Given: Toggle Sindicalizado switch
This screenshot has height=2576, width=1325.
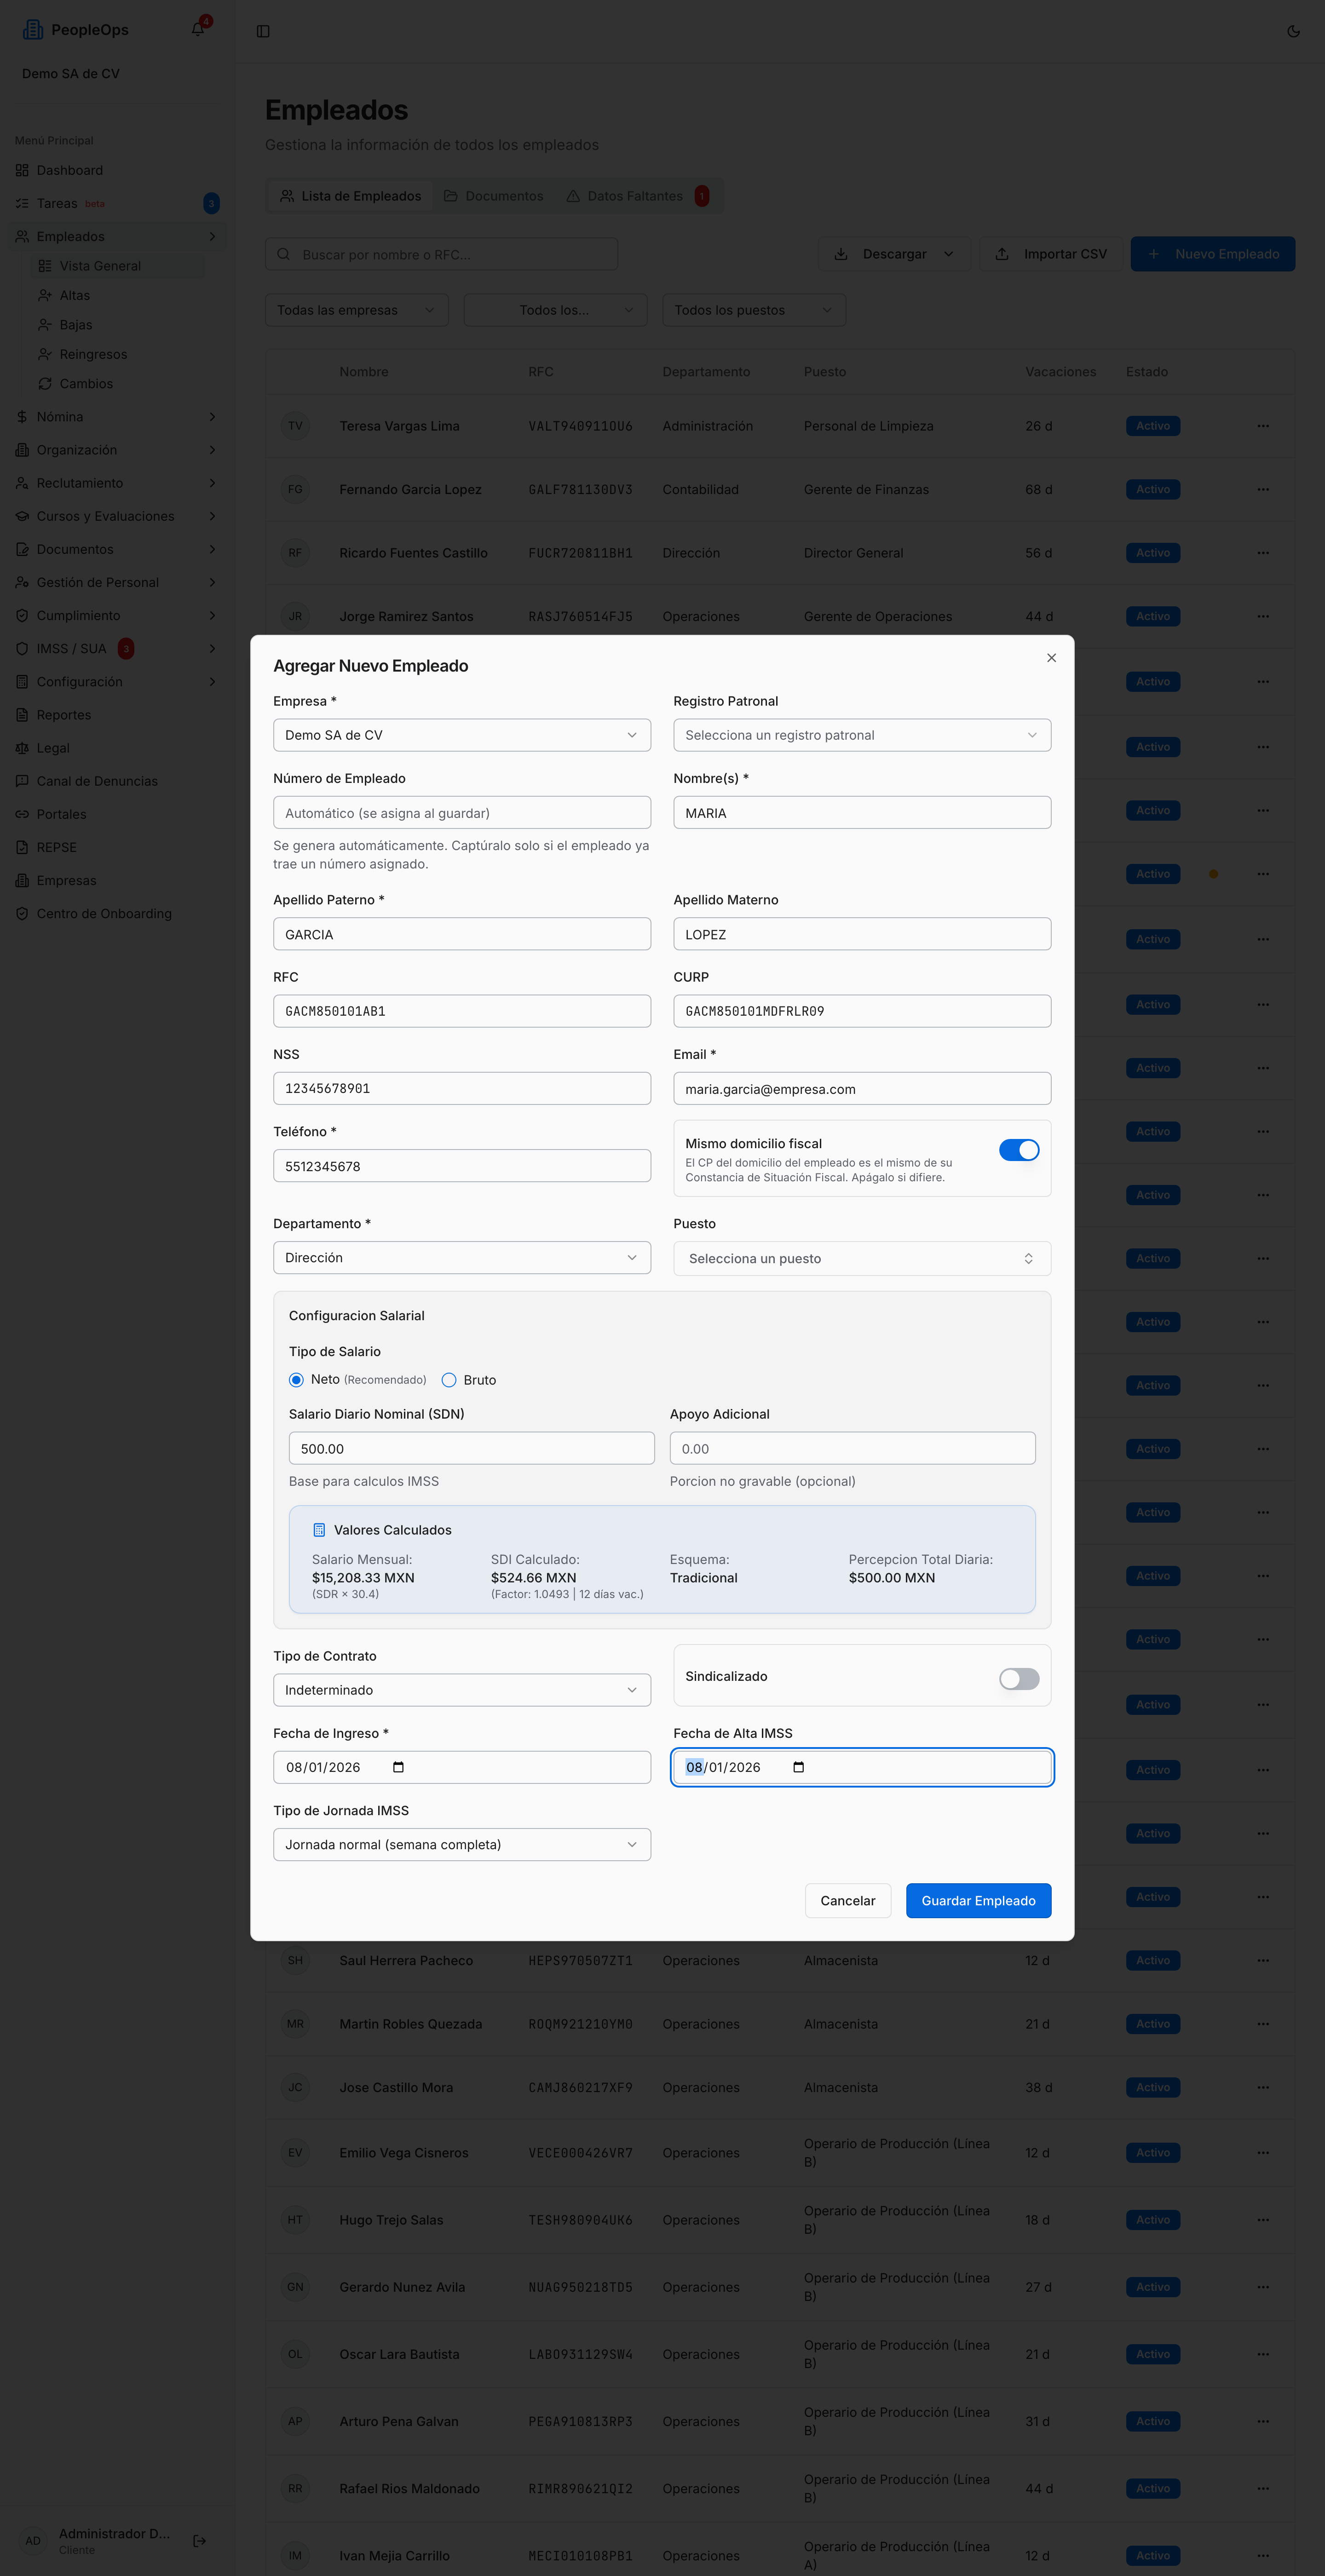Looking at the screenshot, I should pyautogui.click(x=1019, y=1679).
